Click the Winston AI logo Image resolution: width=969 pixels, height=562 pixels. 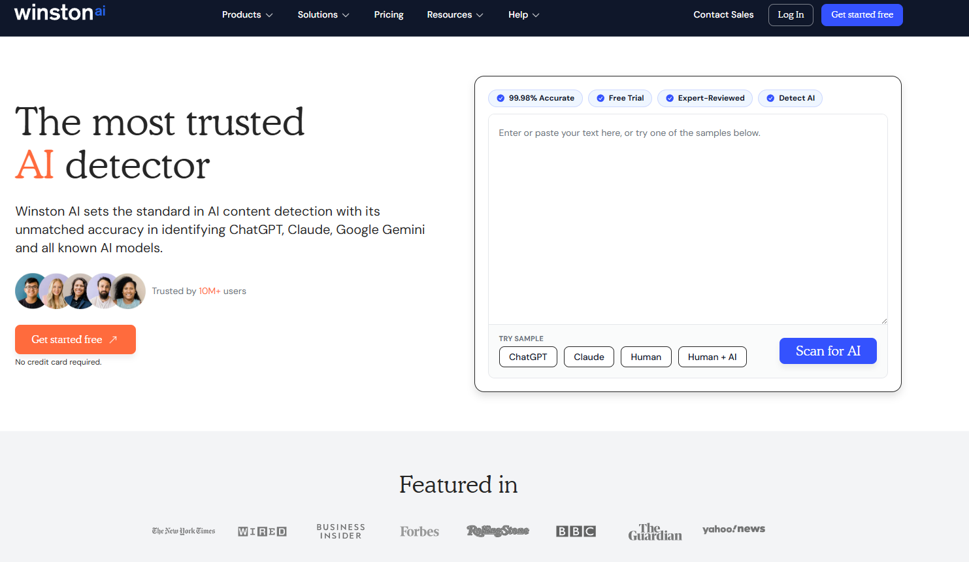tap(59, 12)
